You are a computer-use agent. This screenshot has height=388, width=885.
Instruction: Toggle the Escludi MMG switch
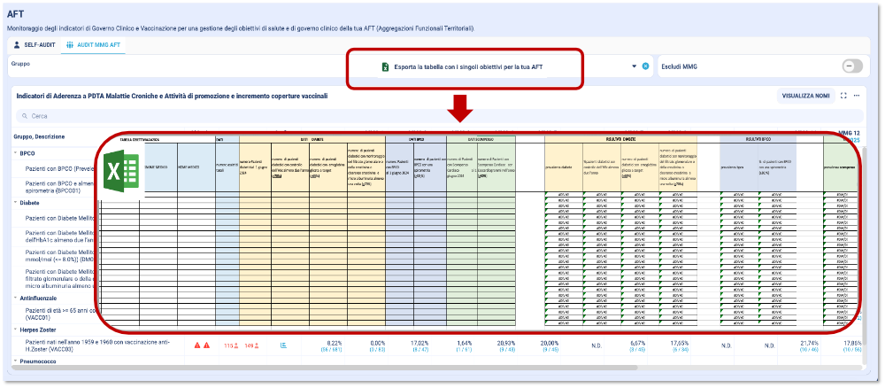(852, 66)
